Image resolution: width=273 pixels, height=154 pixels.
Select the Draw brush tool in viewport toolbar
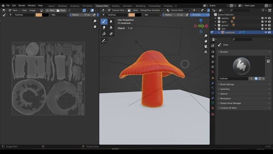pos(104,21)
